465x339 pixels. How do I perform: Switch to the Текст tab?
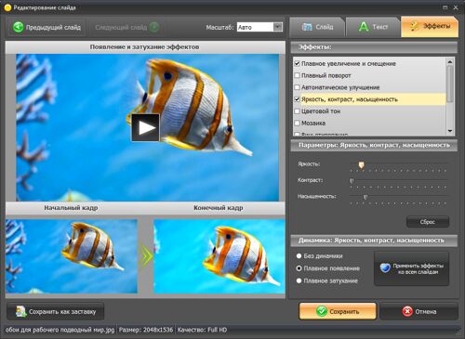[x=373, y=27]
